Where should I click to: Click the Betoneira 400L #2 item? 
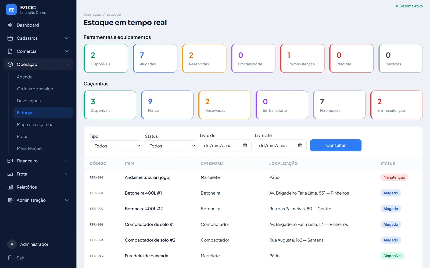(144, 209)
